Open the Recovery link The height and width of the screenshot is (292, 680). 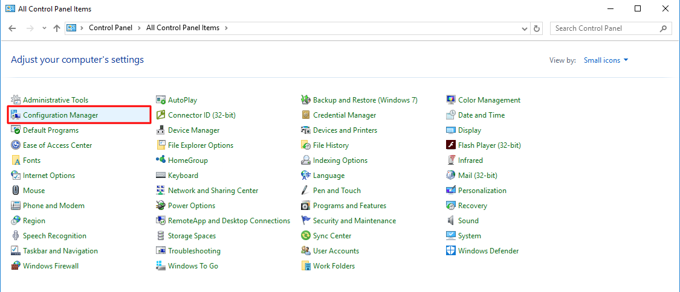coord(472,206)
